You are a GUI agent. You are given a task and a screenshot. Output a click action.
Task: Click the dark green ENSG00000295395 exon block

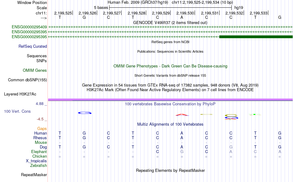pyautogui.click(x=256, y=37)
